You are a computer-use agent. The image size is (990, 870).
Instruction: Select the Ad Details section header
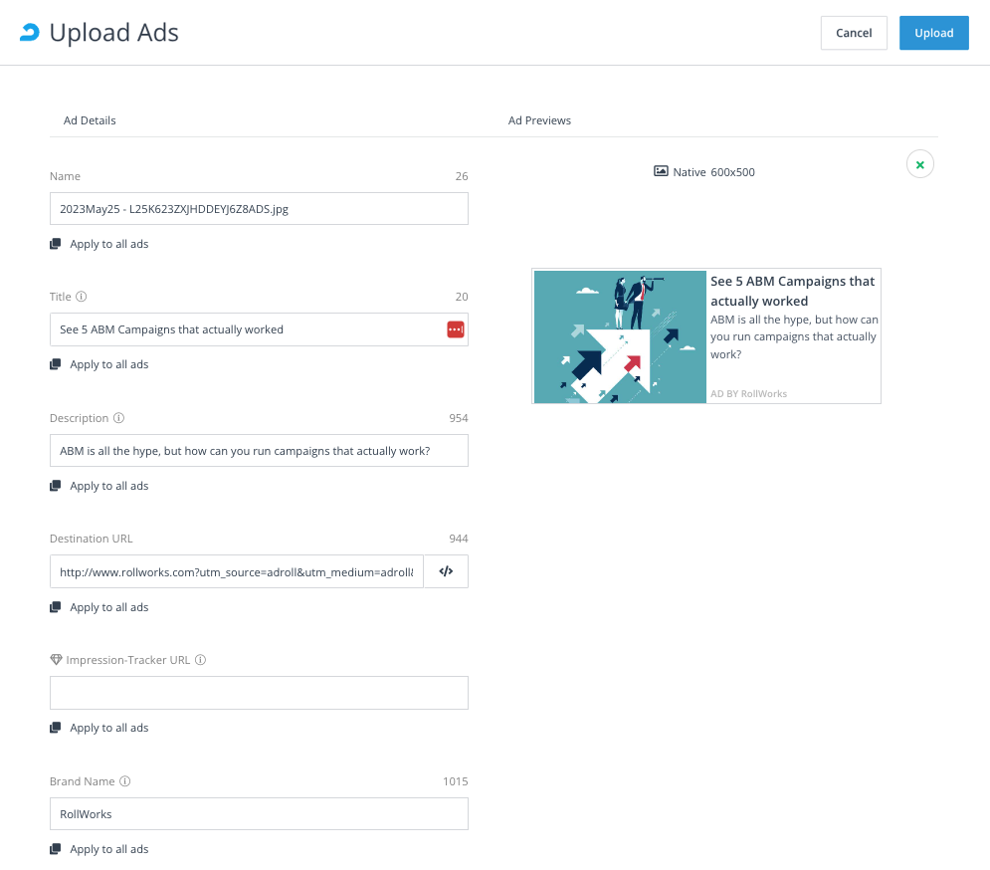coord(90,119)
